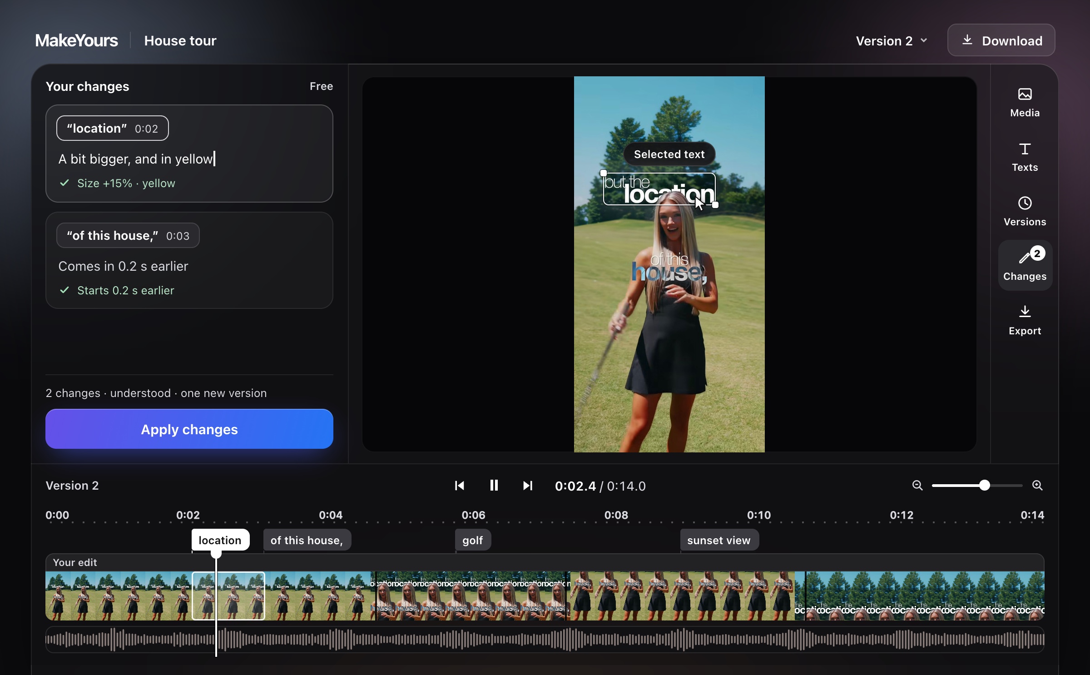Open the Export panel
Viewport: 1090px width, 675px height.
point(1025,321)
